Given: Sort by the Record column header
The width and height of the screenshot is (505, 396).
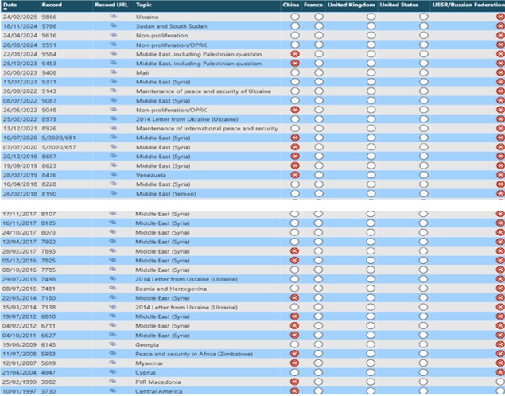Looking at the screenshot, I should click(x=52, y=5).
